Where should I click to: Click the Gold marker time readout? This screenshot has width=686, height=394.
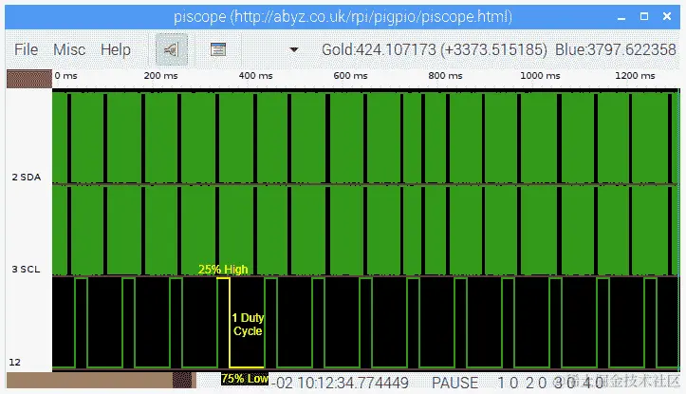pos(434,50)
